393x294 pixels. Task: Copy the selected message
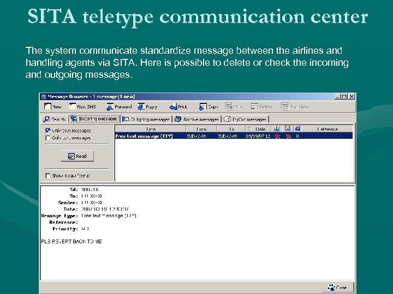coord(209,107)
